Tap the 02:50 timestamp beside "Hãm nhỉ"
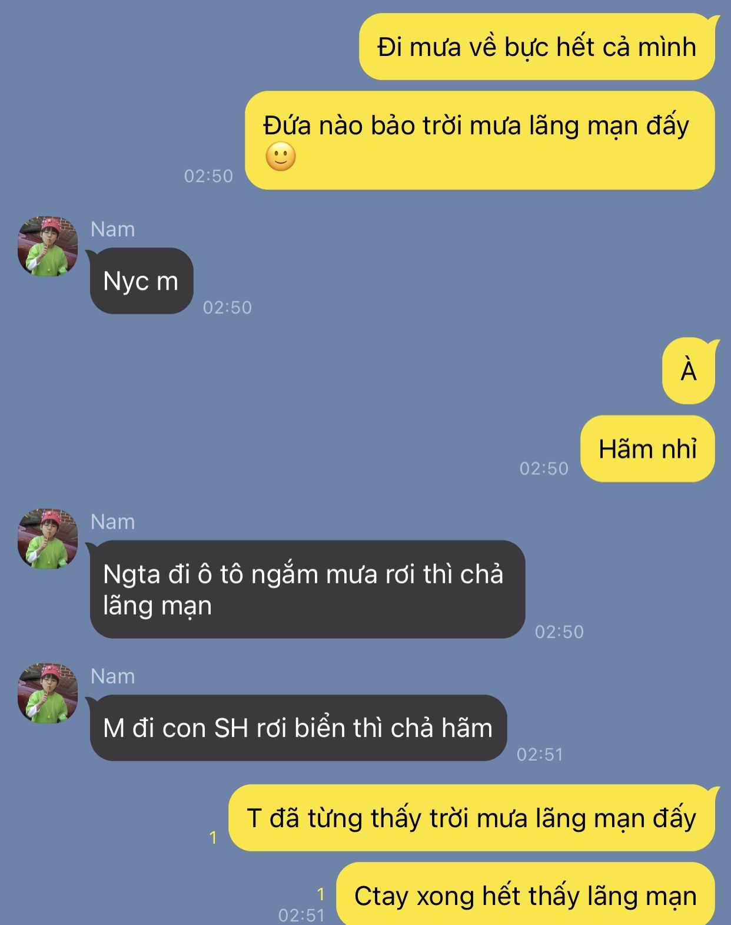 (544, 468)
